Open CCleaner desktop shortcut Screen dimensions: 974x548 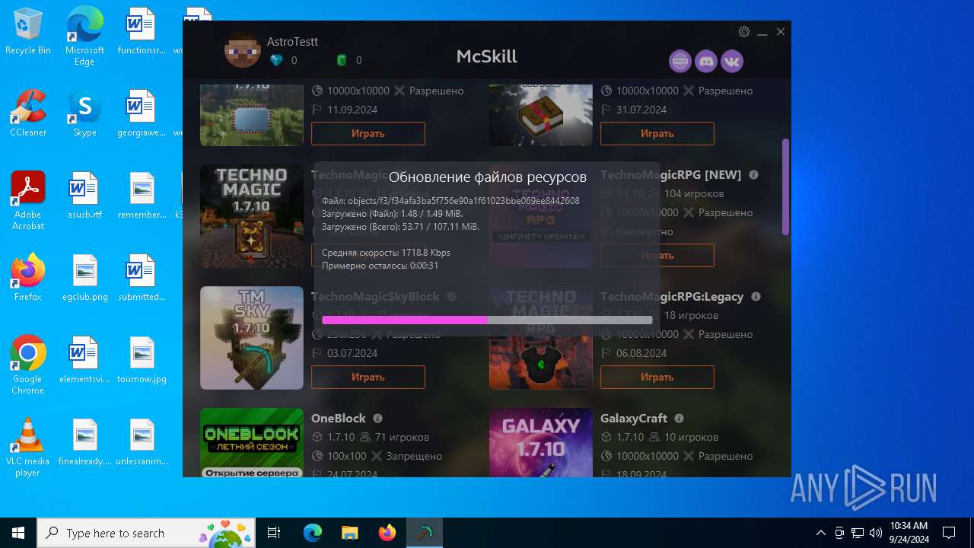point(28,114)
